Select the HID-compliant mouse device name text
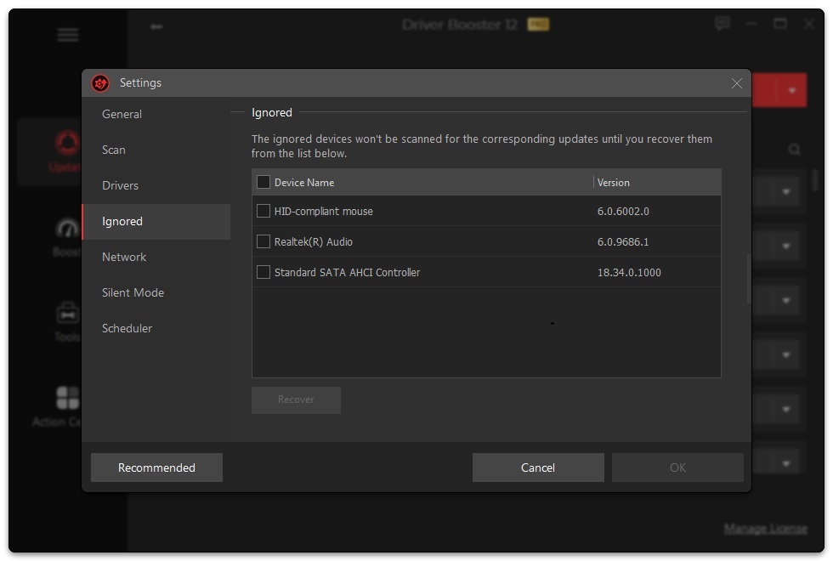 coord(324,212)
